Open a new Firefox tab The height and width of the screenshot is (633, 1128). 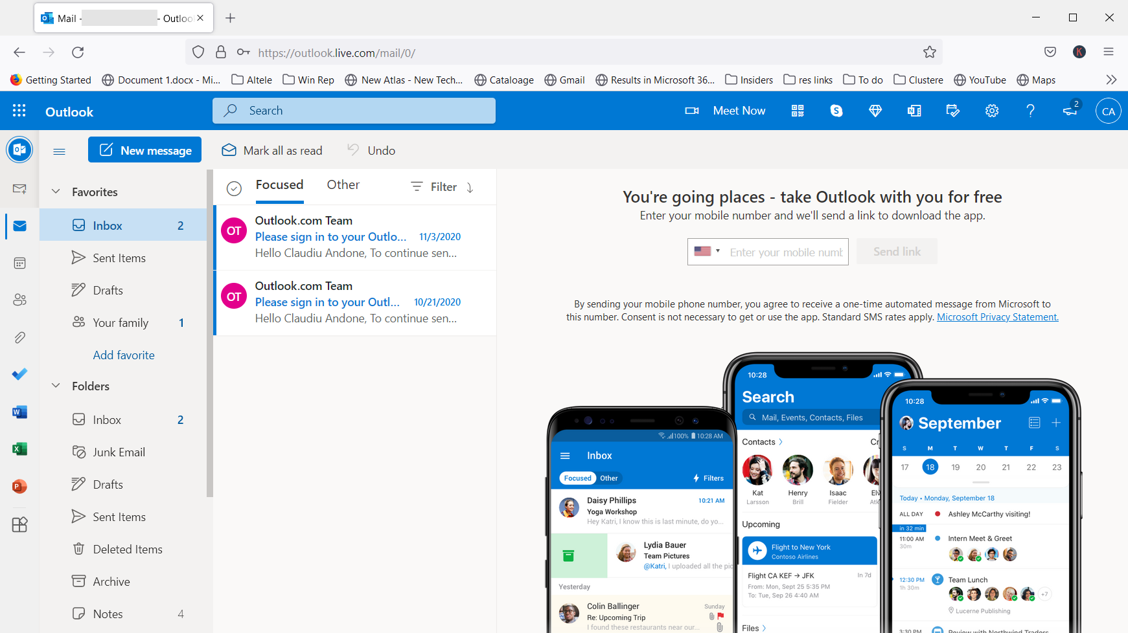(x=230, y=18)
